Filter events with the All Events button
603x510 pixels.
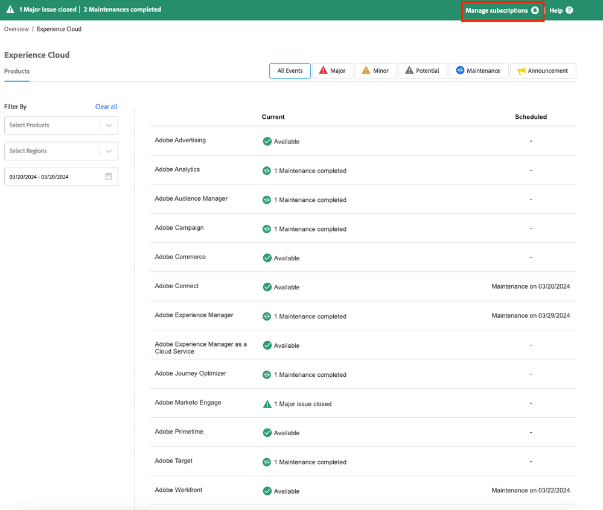[290, 71]
